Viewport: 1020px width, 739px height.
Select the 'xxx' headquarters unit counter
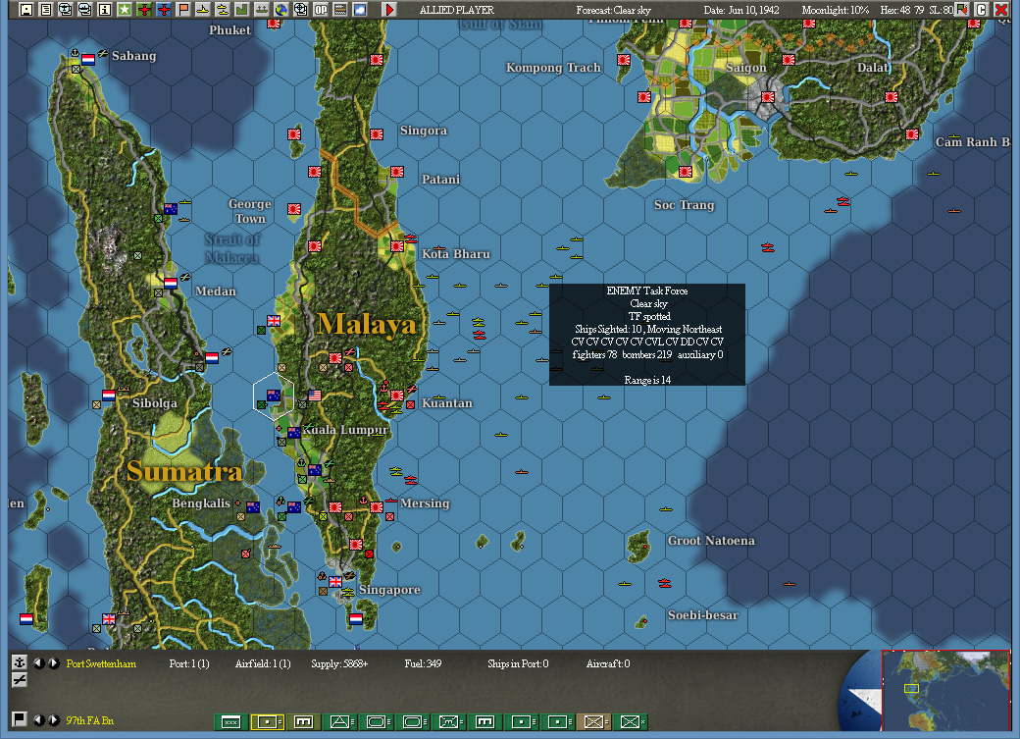point(230,721)
